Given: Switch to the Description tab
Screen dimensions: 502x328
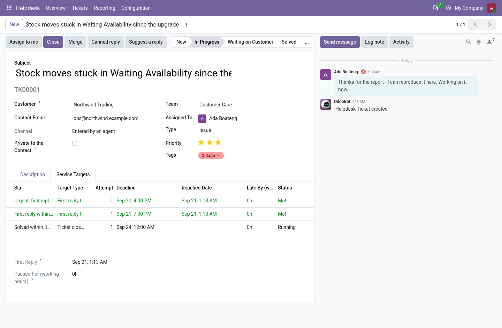Looking at the screenshot, I should (x=32, y=174).
